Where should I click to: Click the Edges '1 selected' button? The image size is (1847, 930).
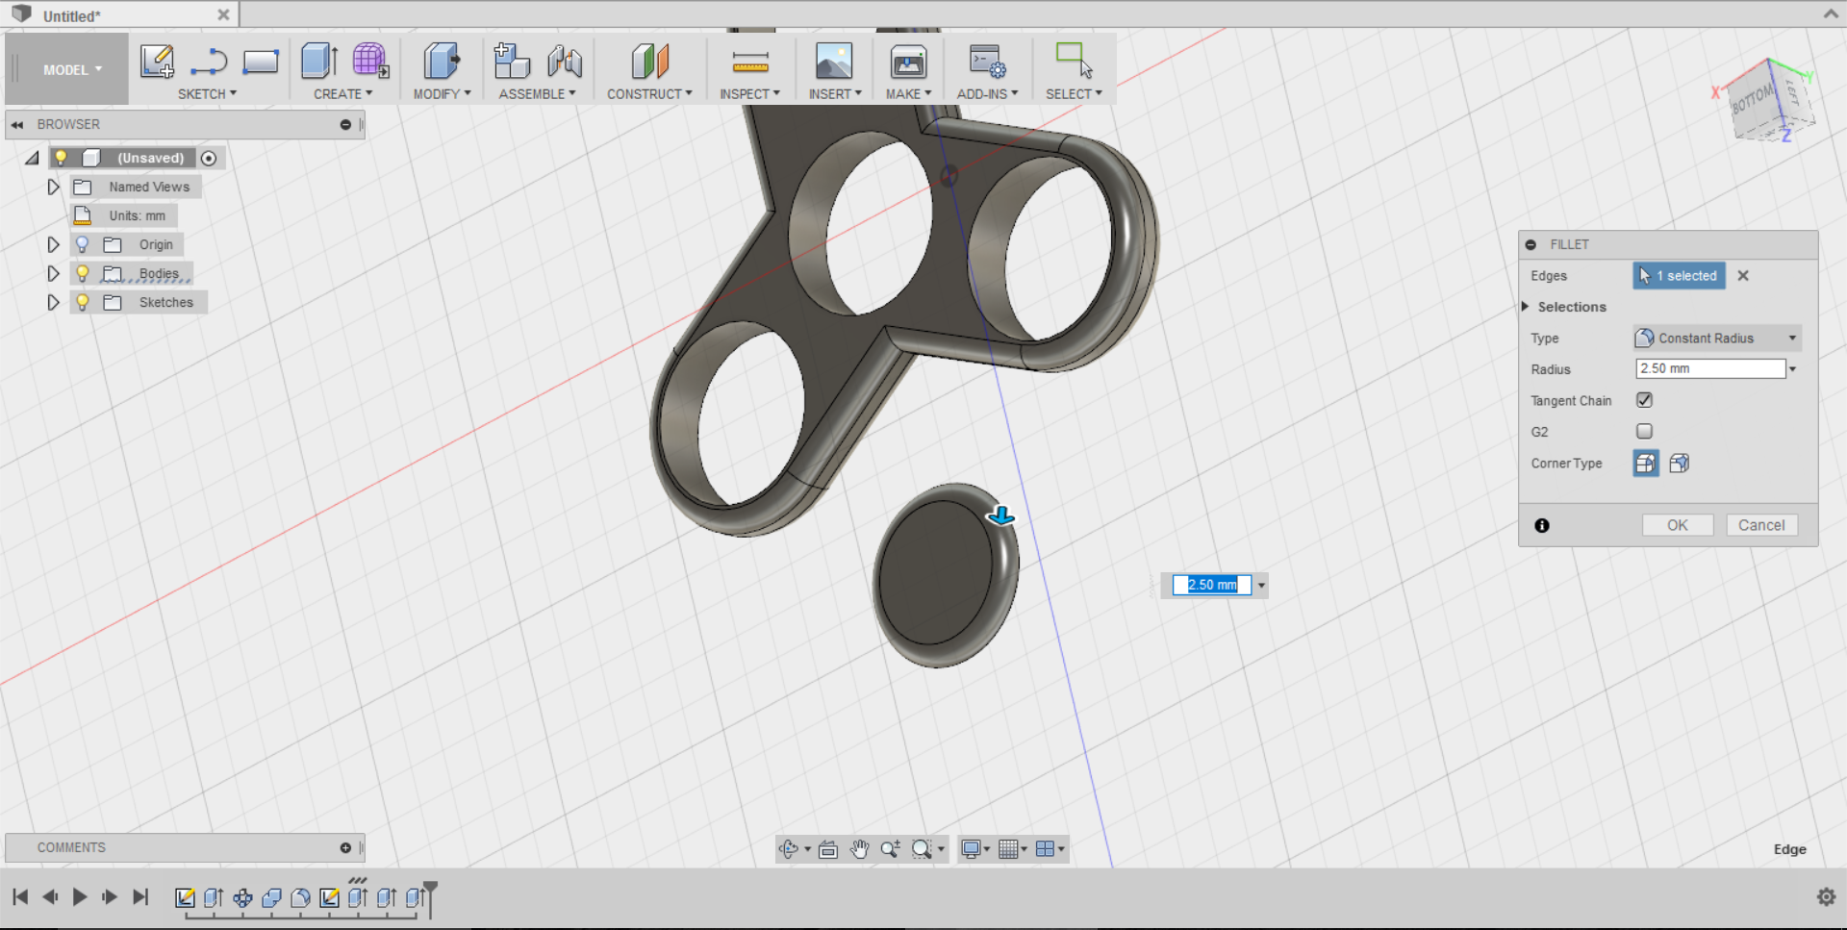tap(1680, 276)
